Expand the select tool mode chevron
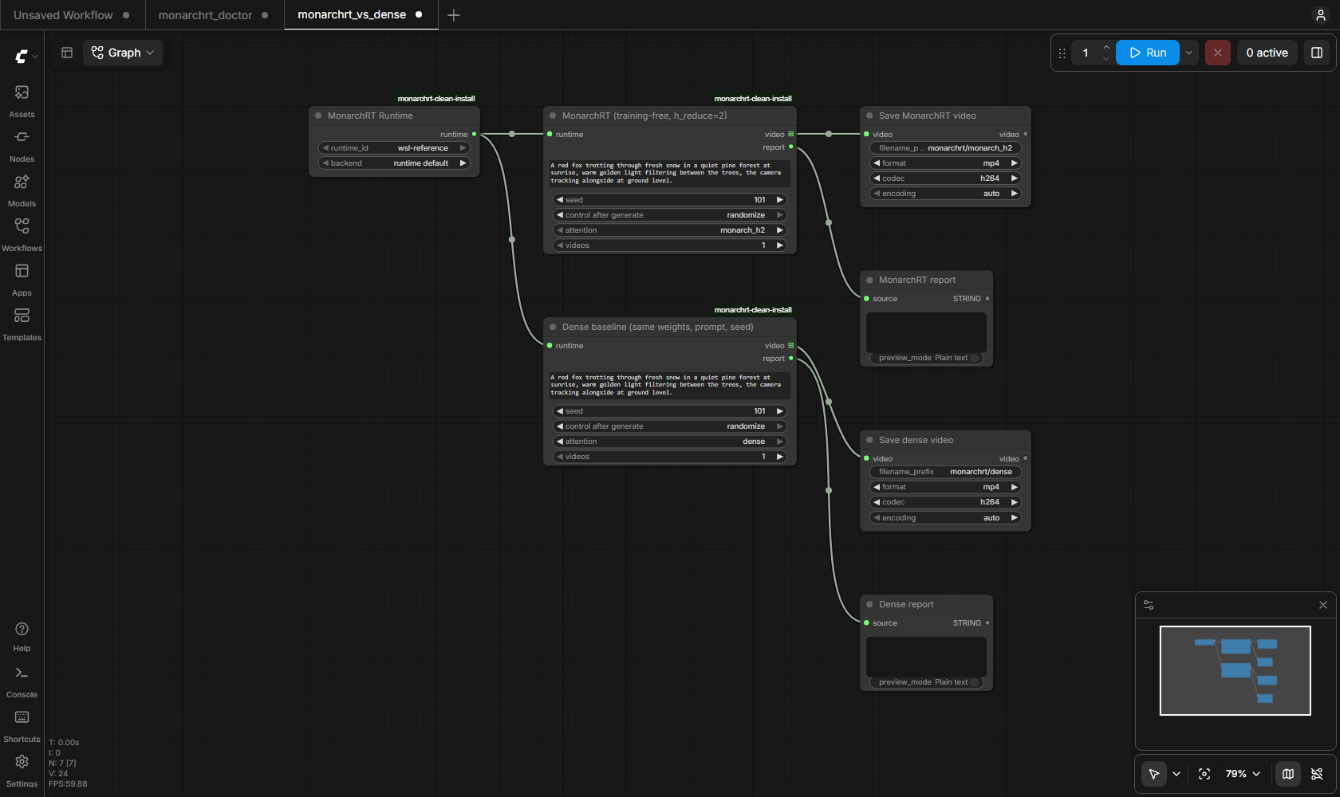The width and height of the screenshot is (1340, 797). [1176, 774]
